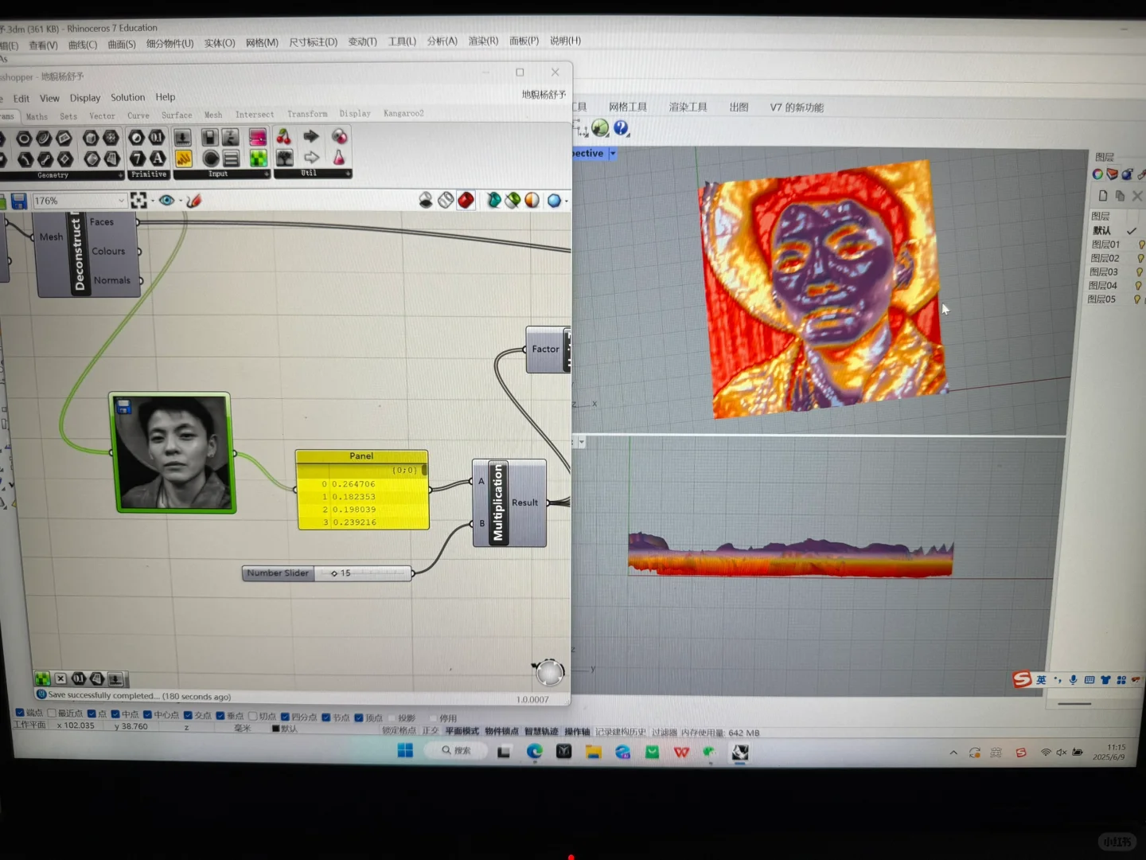The width and height of the screenshot is (1146, 860).
Task: Toggle the 交点 osnap checkbox
Action: coord(188,715)
